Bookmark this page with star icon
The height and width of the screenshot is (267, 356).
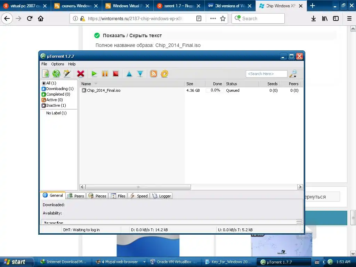tap(223, 18)
